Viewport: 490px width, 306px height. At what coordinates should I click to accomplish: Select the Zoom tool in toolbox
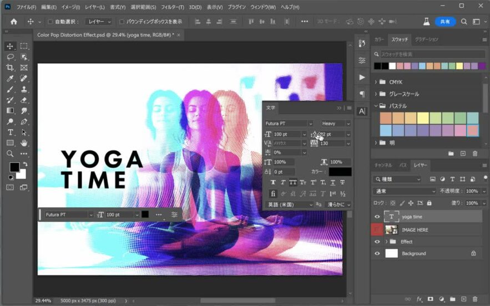pos(10,154)
